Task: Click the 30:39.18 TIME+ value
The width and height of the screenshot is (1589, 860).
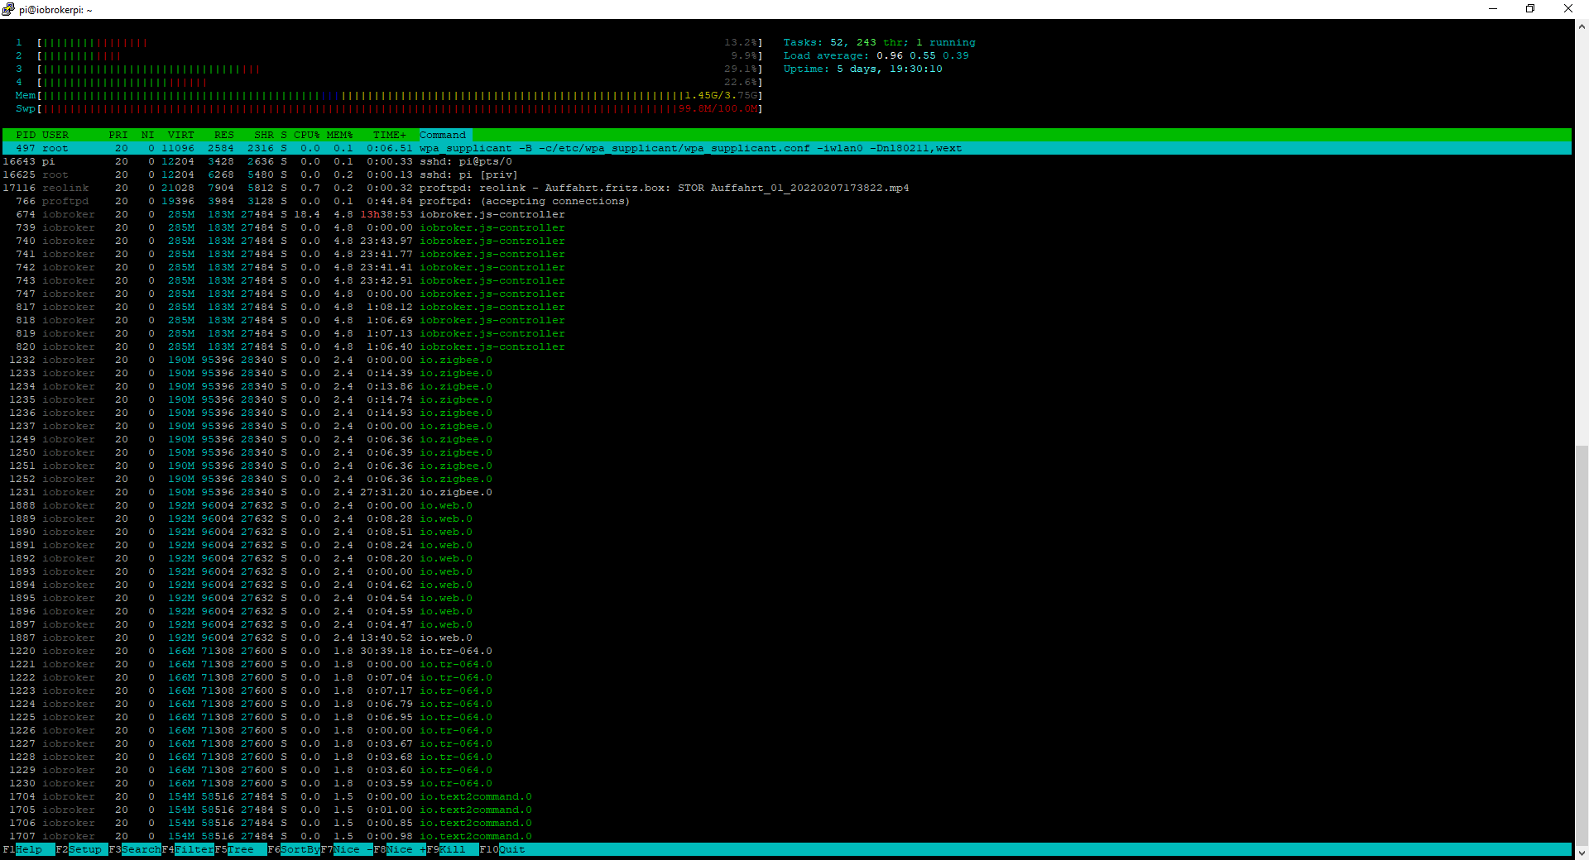Action: coord(386,651)
